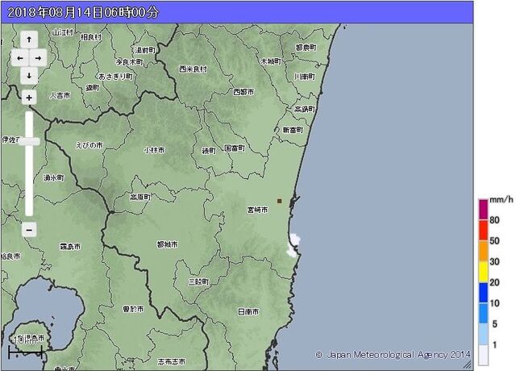Click the Japan Meteorological Agency 2014 copyright text

coord(393,355)
